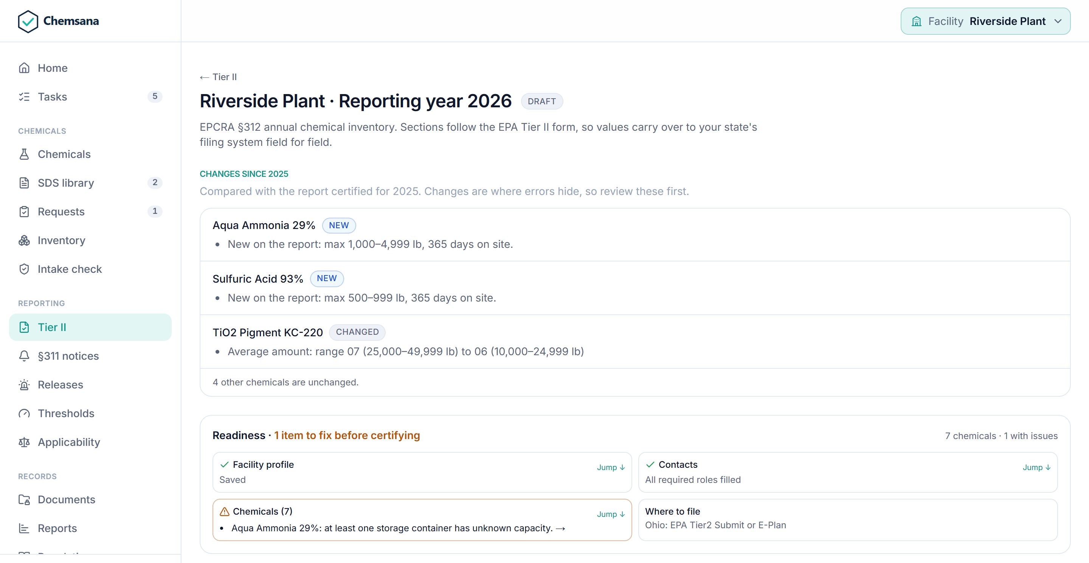The width and height of the screenshot is (1089, 563).
Task: Open the Facility Riverside Plant dropdown
Action: 985,21
